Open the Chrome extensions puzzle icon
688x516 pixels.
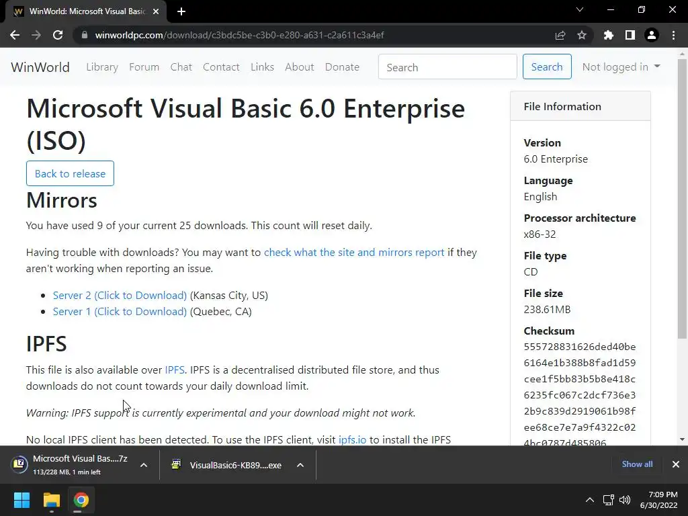609,35
